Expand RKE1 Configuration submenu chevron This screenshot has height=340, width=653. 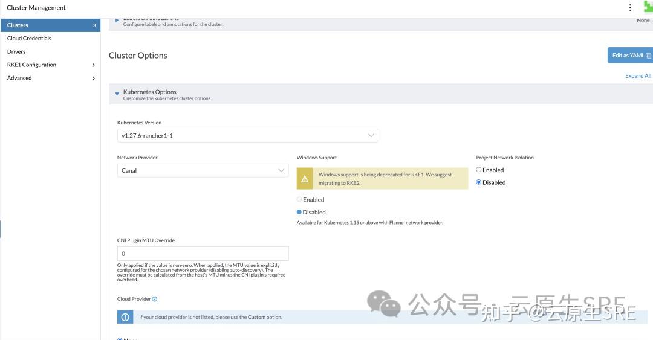pos(93,65)
